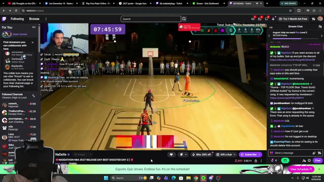Reload the page in Chrome
The height and width of the screenshot is (182, 324).
(x=16, y=11)
